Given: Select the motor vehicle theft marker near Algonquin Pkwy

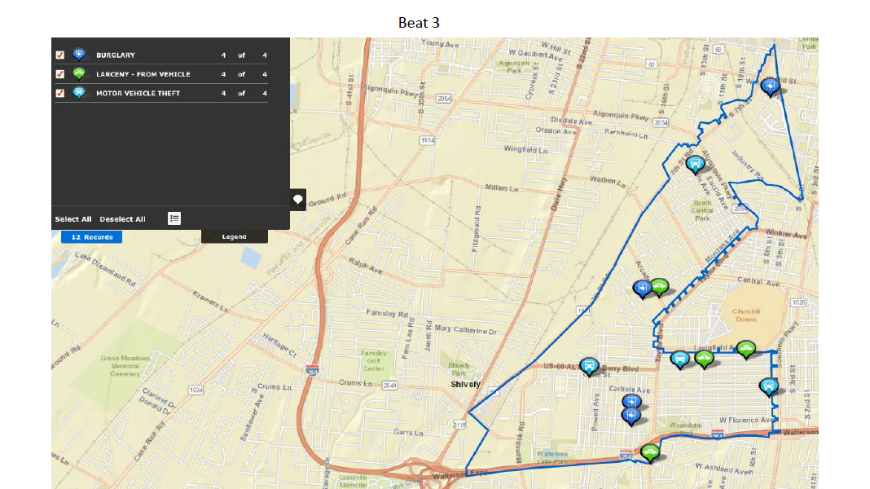Looking at the screenshot, I should (695, 164).
